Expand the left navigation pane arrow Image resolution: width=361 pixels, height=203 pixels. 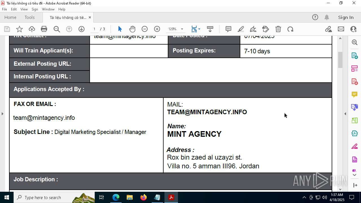point(3,114)
